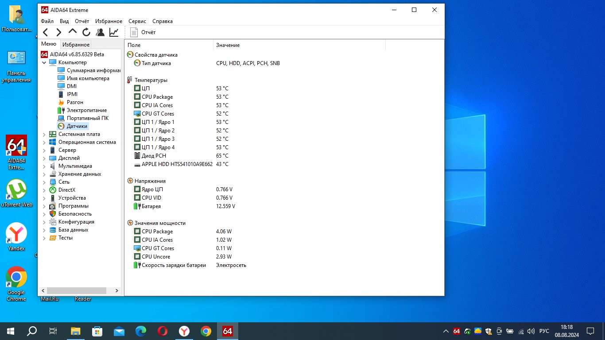Click the Значение column header
This screenshot has width=605, height=340.
(x=228, y=45)
